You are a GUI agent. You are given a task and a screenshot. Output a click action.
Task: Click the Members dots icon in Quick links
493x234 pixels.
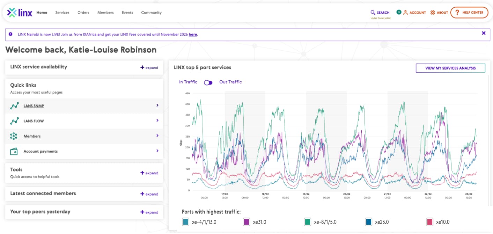(14, 136)
